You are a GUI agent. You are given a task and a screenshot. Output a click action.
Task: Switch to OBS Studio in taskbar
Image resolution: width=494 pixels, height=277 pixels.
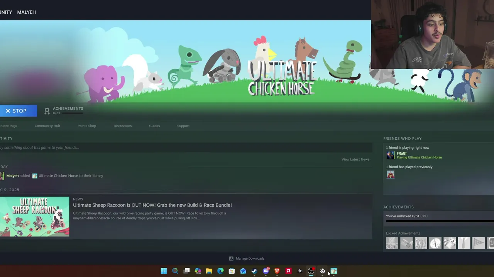[311, 271]
